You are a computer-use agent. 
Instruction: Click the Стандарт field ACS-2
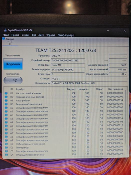click(89, 79)
